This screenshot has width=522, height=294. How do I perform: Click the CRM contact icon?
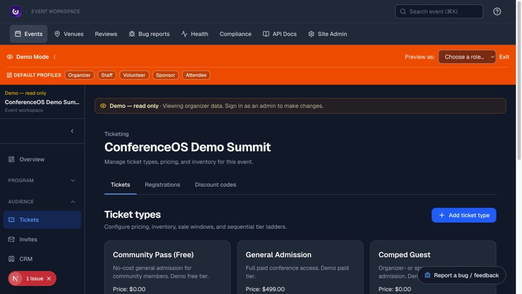click(12, 259)
